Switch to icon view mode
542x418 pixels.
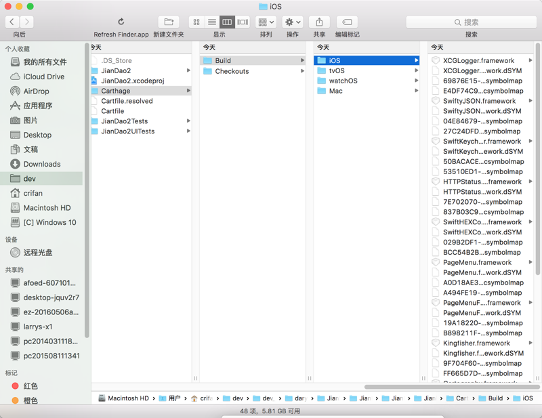click(x=196, y=22)
